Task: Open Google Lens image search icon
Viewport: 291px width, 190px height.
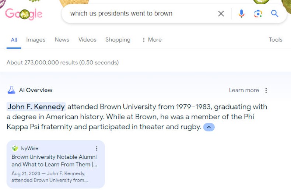Action: (258, 14)
